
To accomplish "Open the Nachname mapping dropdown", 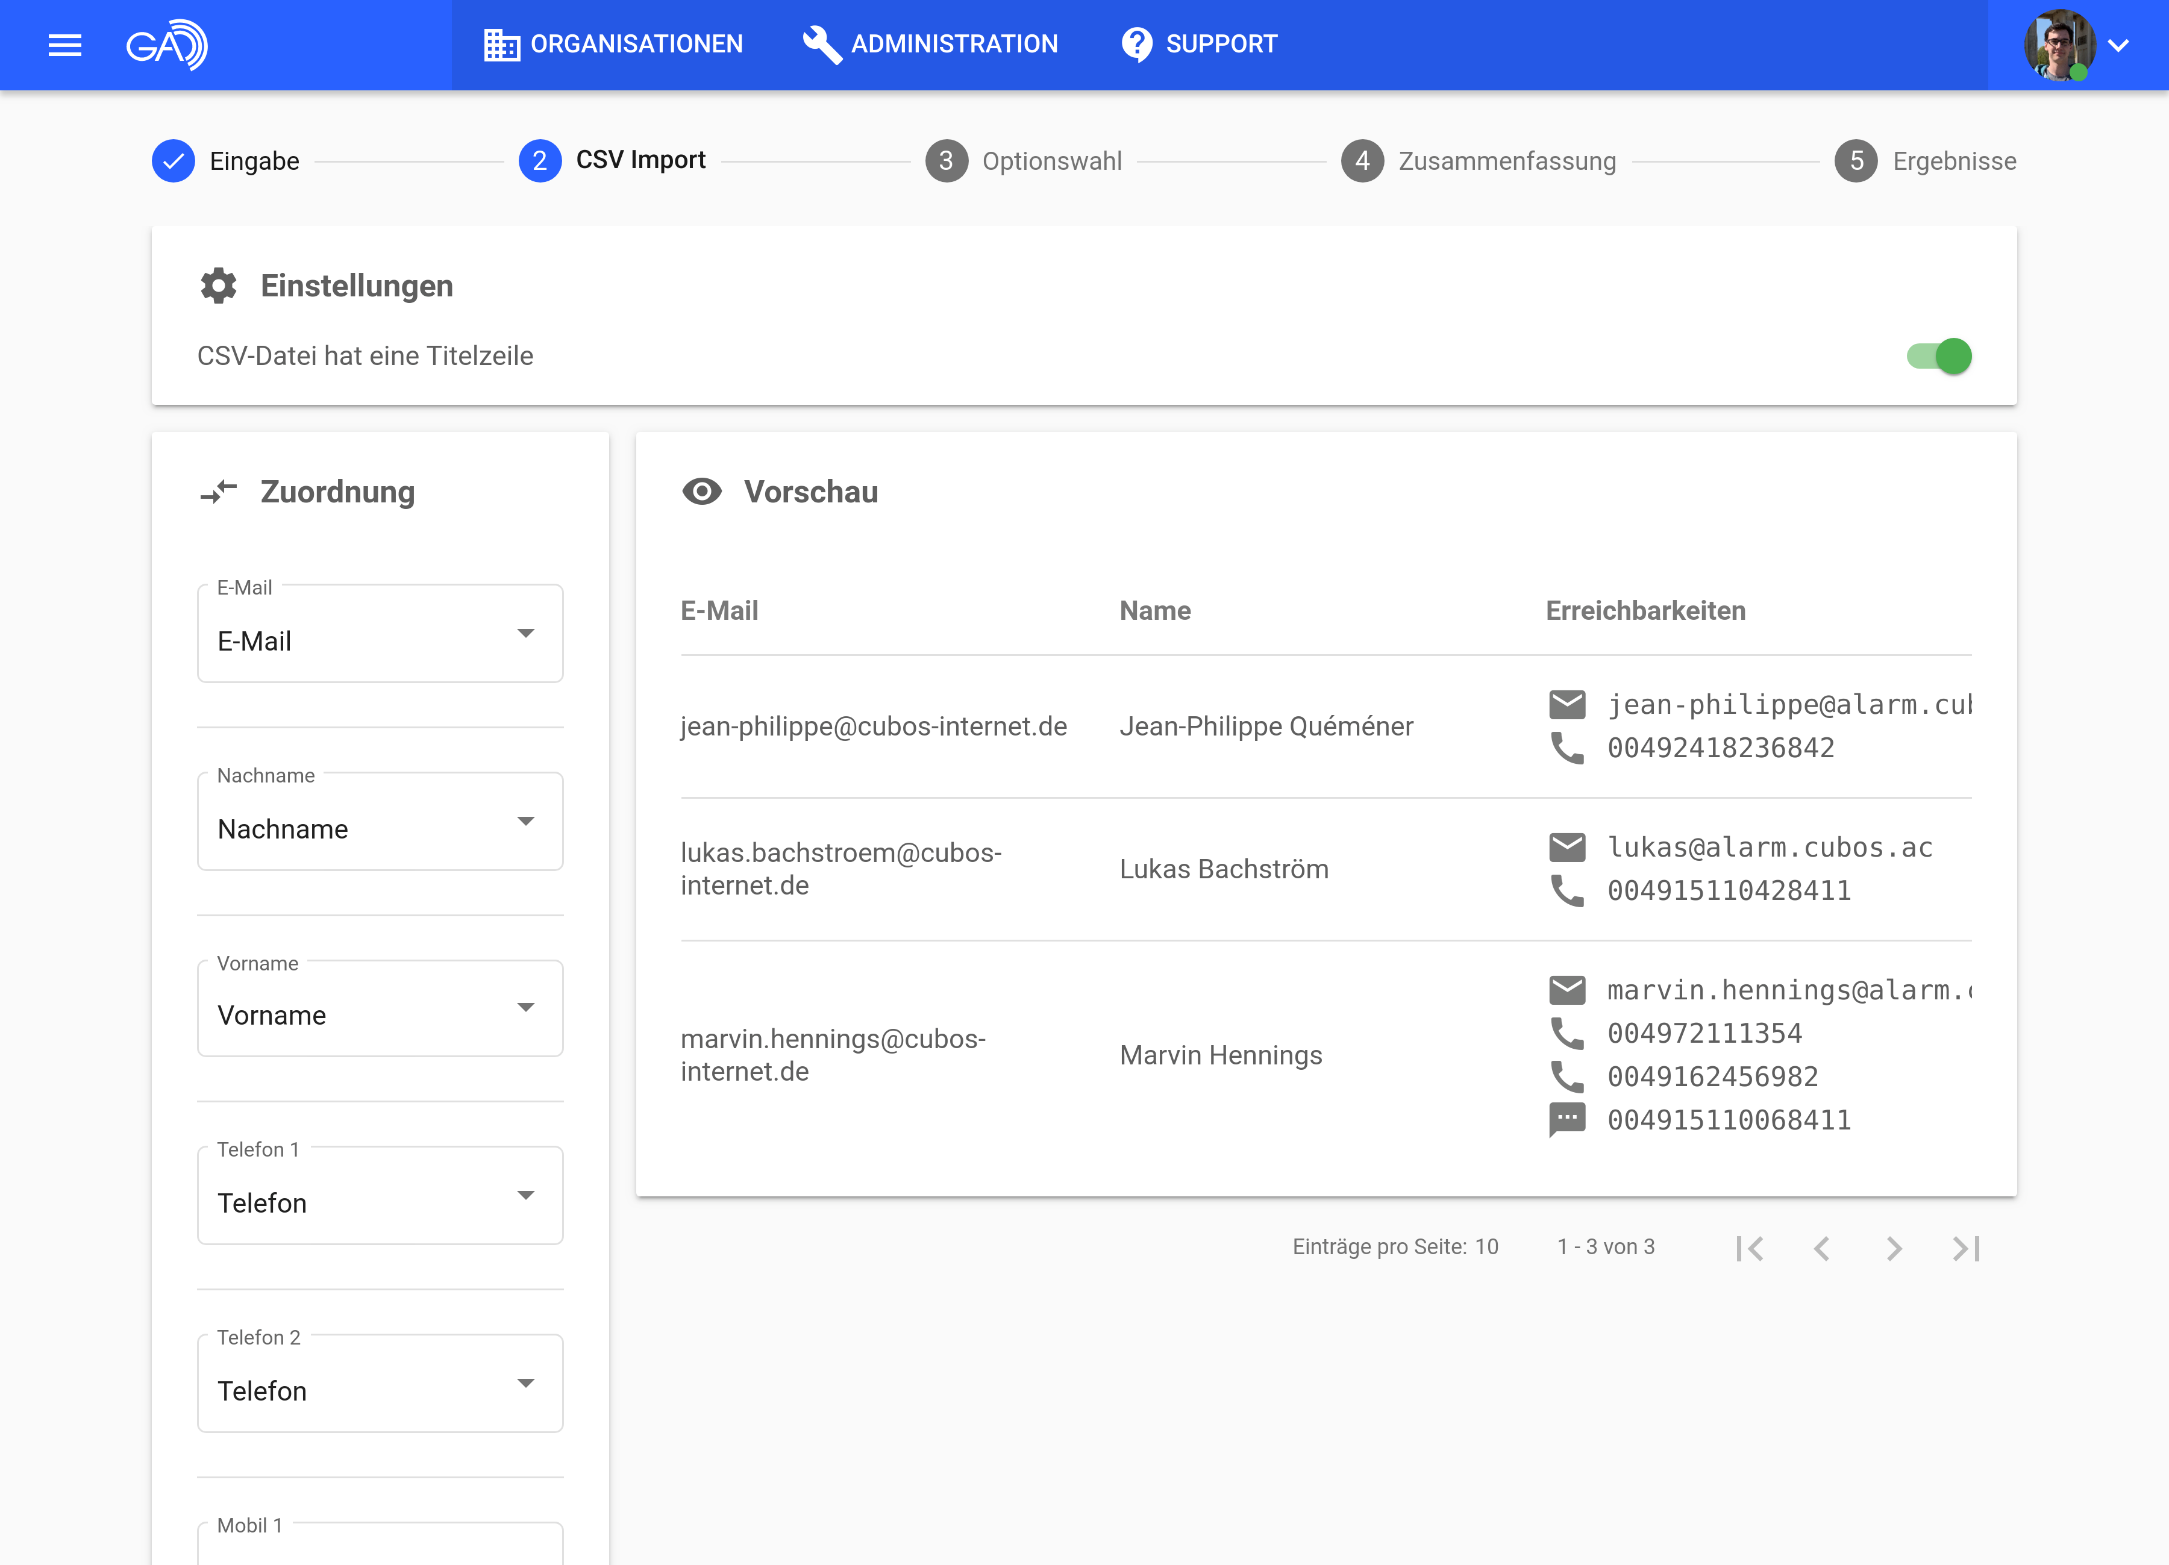I will tap(380, 822).
